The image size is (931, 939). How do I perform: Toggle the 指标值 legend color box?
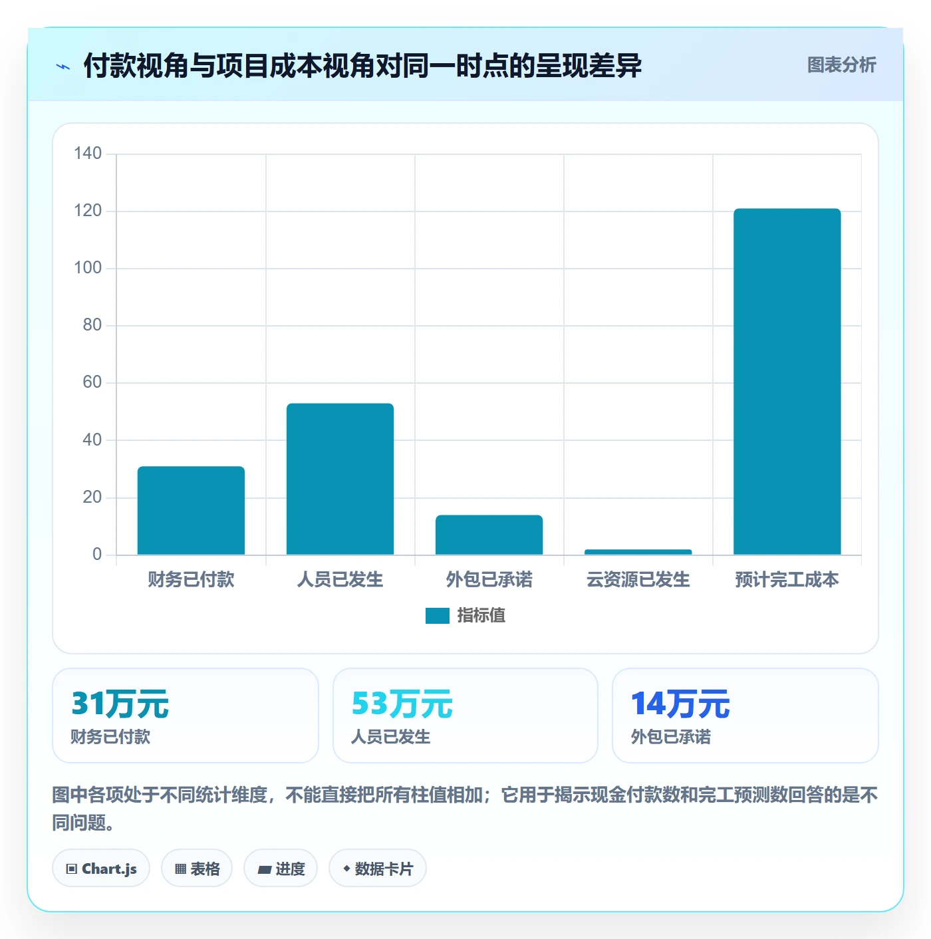[x=438, y=616]
